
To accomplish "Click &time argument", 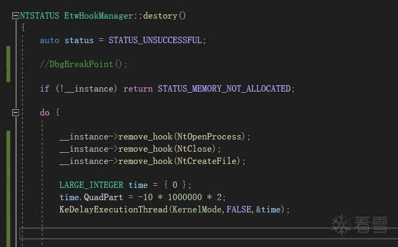I will (x=269, y=209).
